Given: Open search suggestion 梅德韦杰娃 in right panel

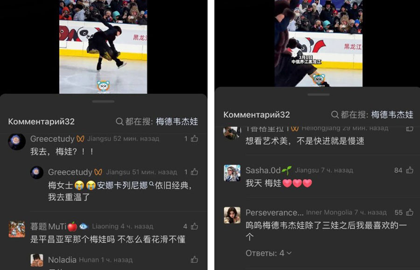Looking at the screenshot, I should point(392,115).
